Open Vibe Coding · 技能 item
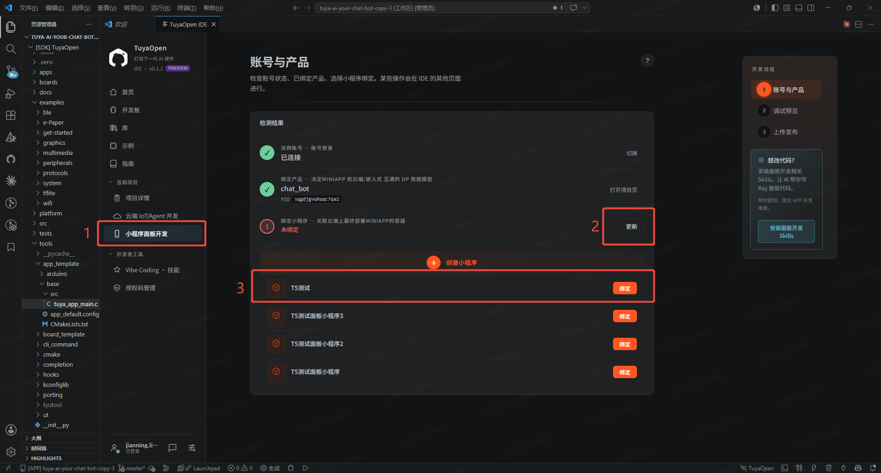881x473 pixels. 153,270
